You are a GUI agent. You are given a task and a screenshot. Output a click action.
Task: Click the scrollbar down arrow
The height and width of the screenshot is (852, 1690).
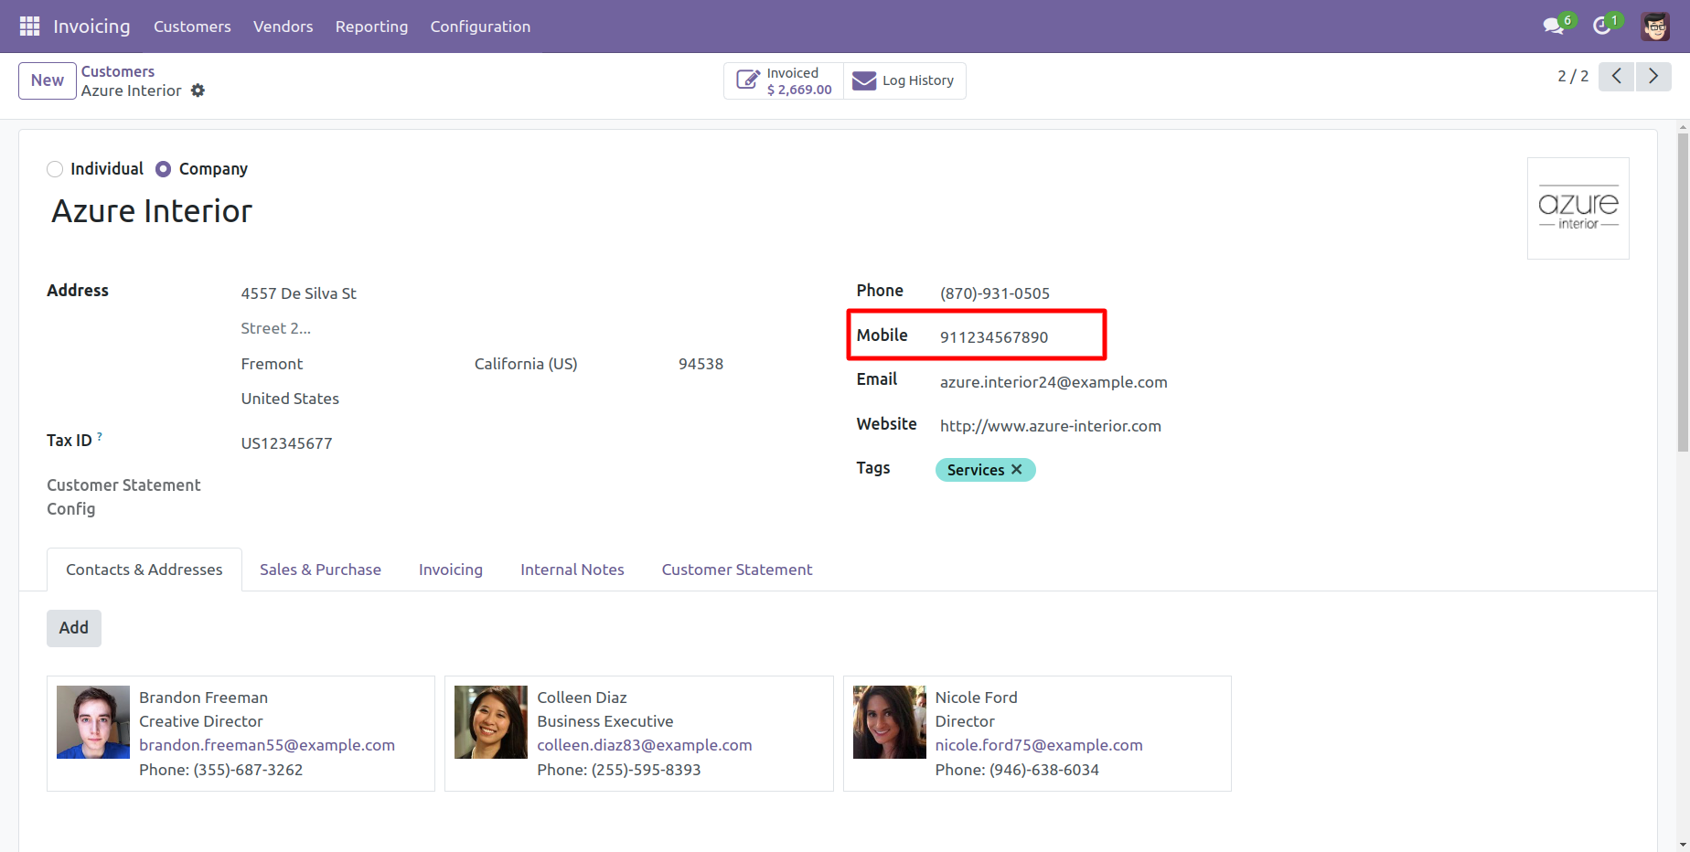(1683, 845)
